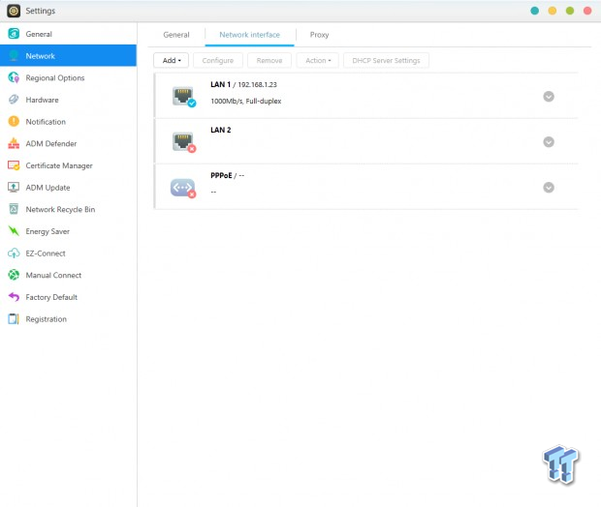
Task: Open Manual Connect settings
Action: pyautogui.click(x=68, y=275)
